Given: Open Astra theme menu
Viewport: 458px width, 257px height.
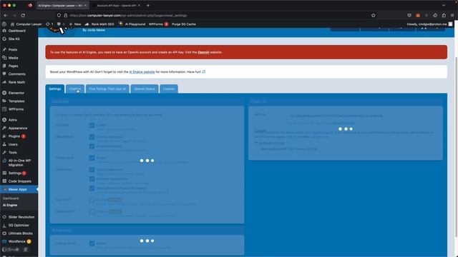Looking at the screenshot, I should tap(12, 120).
